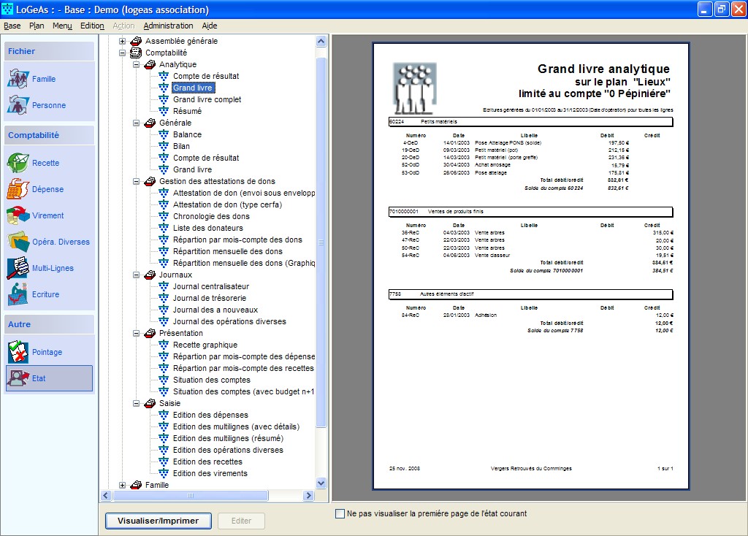Click the Virement icon
The image size is (748, 536).
(18, 215)
